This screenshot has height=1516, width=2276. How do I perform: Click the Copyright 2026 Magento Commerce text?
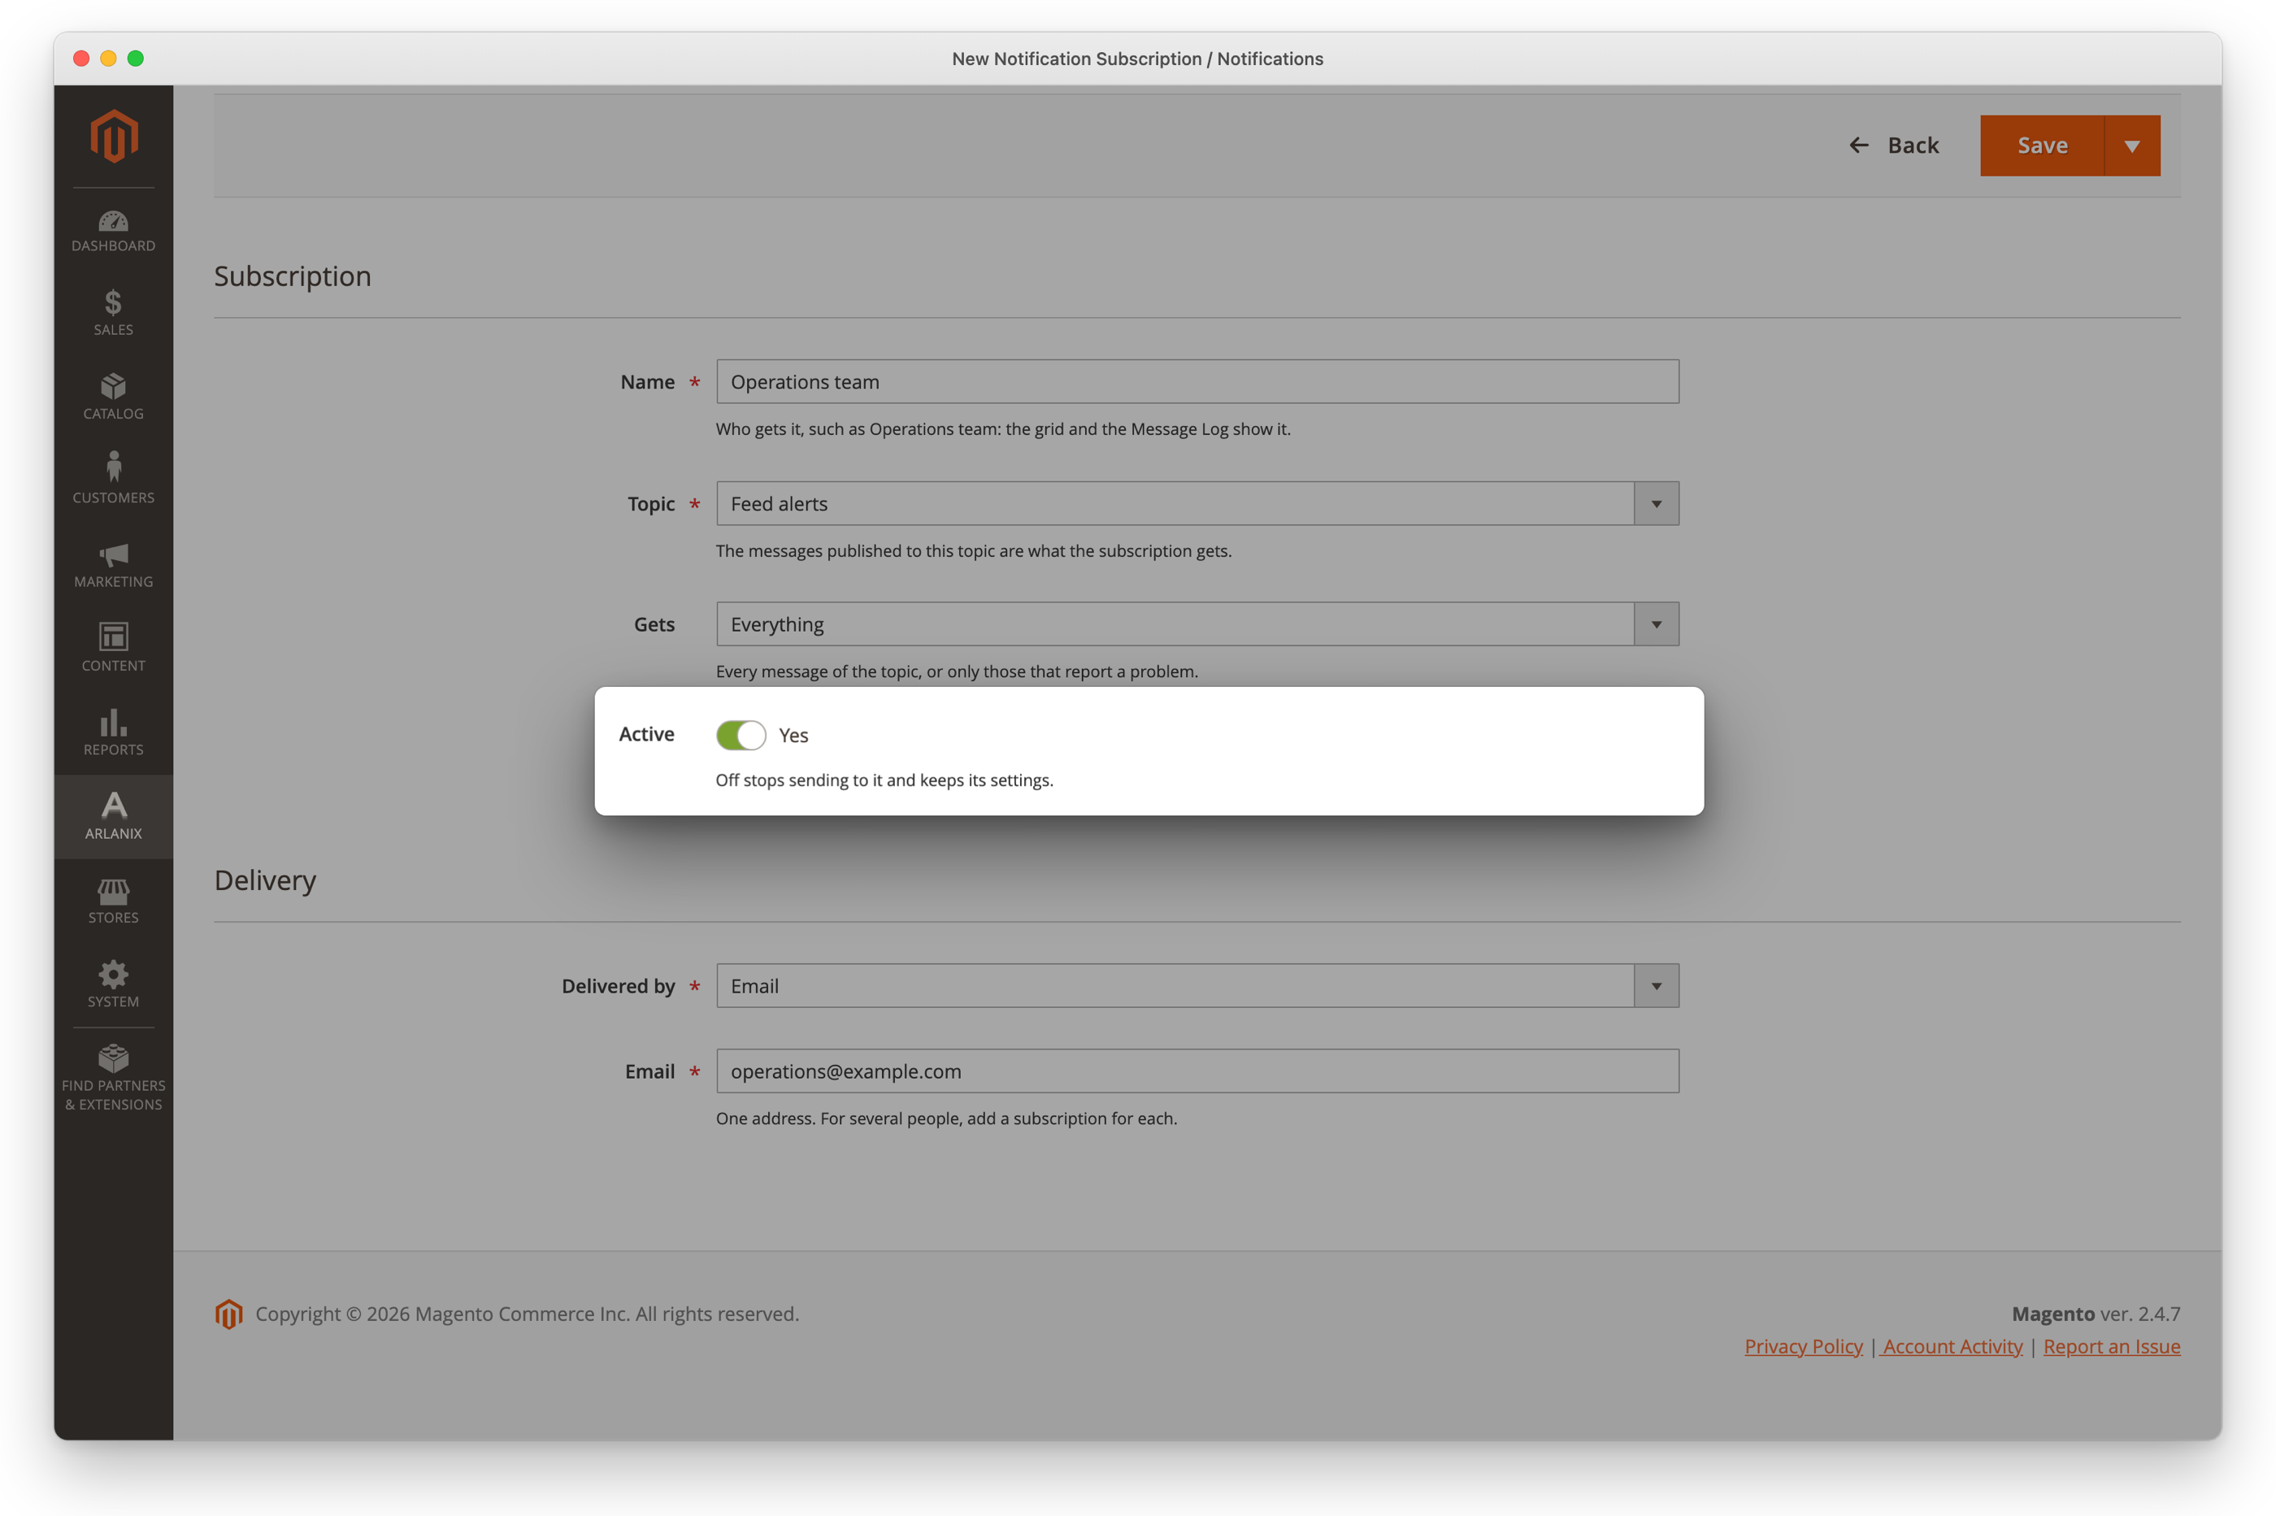pos(527,1314)
